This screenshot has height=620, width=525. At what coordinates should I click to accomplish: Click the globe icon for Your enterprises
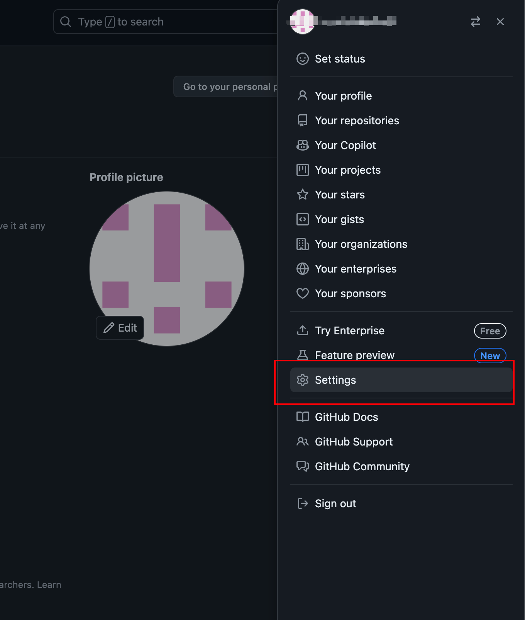302,269
